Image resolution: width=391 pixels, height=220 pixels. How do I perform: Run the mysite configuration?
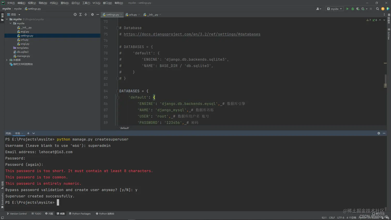click(347, 9)
